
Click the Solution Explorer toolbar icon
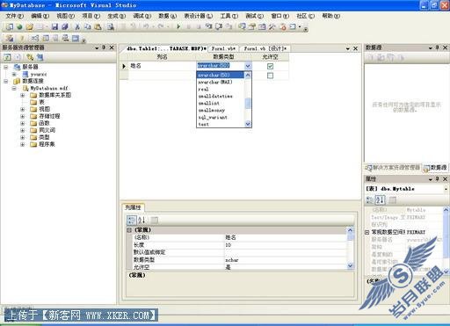[x=242, y=27]
